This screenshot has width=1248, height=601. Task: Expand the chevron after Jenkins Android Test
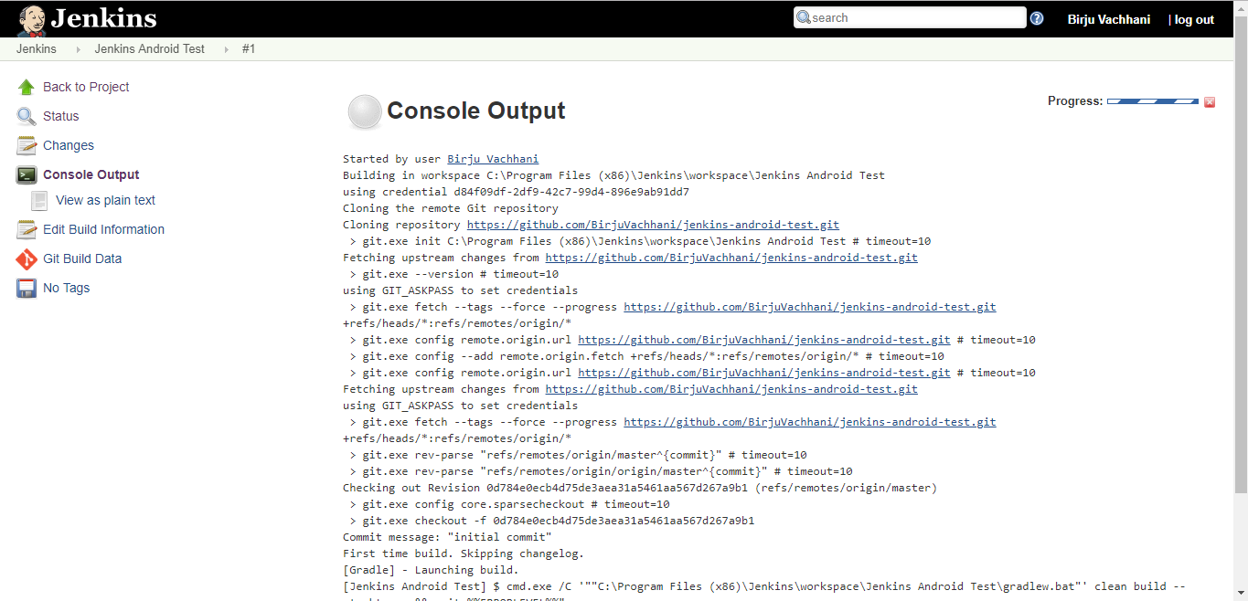coord(225,49)
